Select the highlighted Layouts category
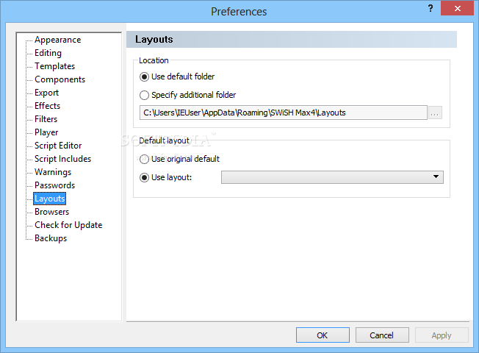Screen dimensions: 479x353 49,199
